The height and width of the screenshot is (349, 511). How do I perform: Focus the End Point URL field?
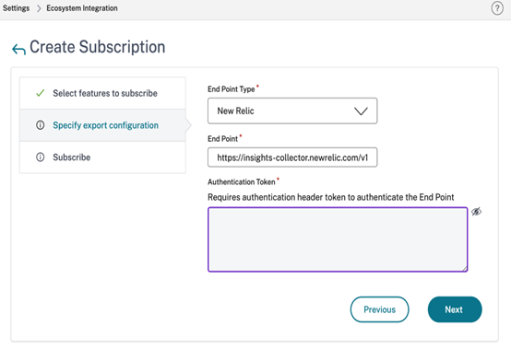292,157
